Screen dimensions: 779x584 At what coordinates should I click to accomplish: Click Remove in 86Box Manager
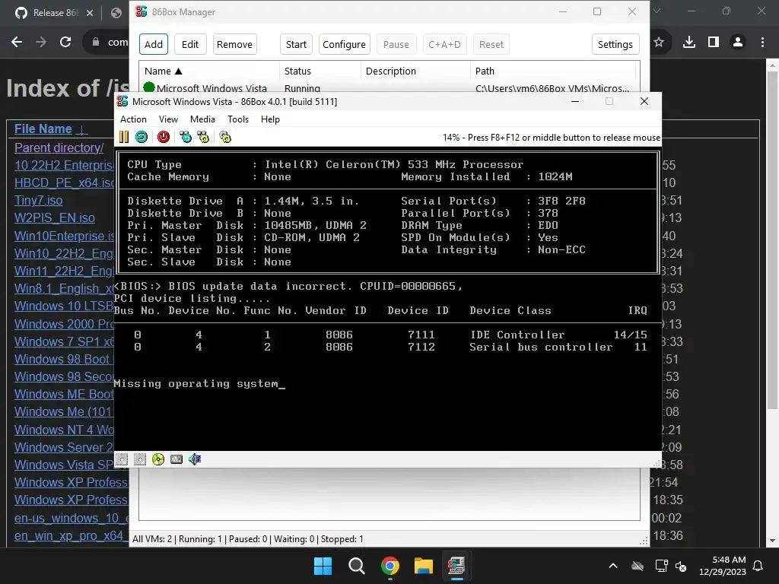(234, 44)
